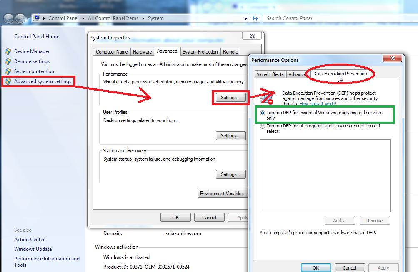Screen dimensions: 418x272
Task: Click the Back navigation arrow button
Action: tap(8, 18)
